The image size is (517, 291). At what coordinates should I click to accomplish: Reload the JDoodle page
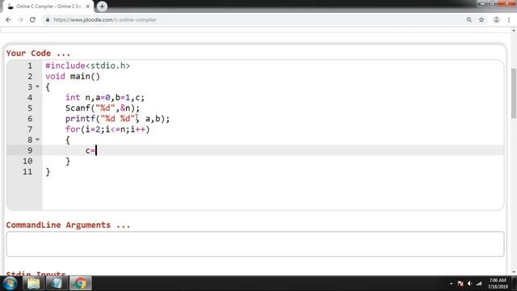(x=32, y=19)
